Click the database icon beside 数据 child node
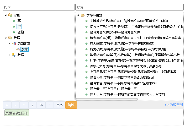 click(14, 55)
